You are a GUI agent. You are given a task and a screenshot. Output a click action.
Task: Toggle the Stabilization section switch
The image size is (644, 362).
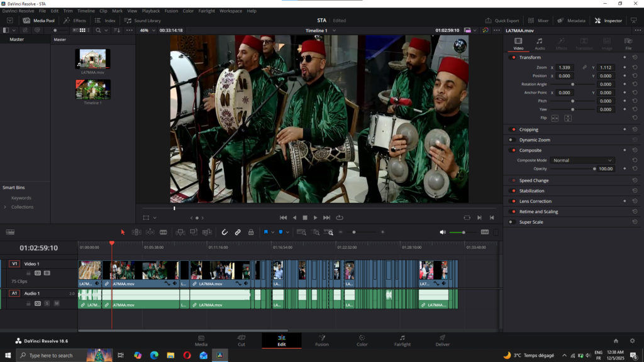513,191
